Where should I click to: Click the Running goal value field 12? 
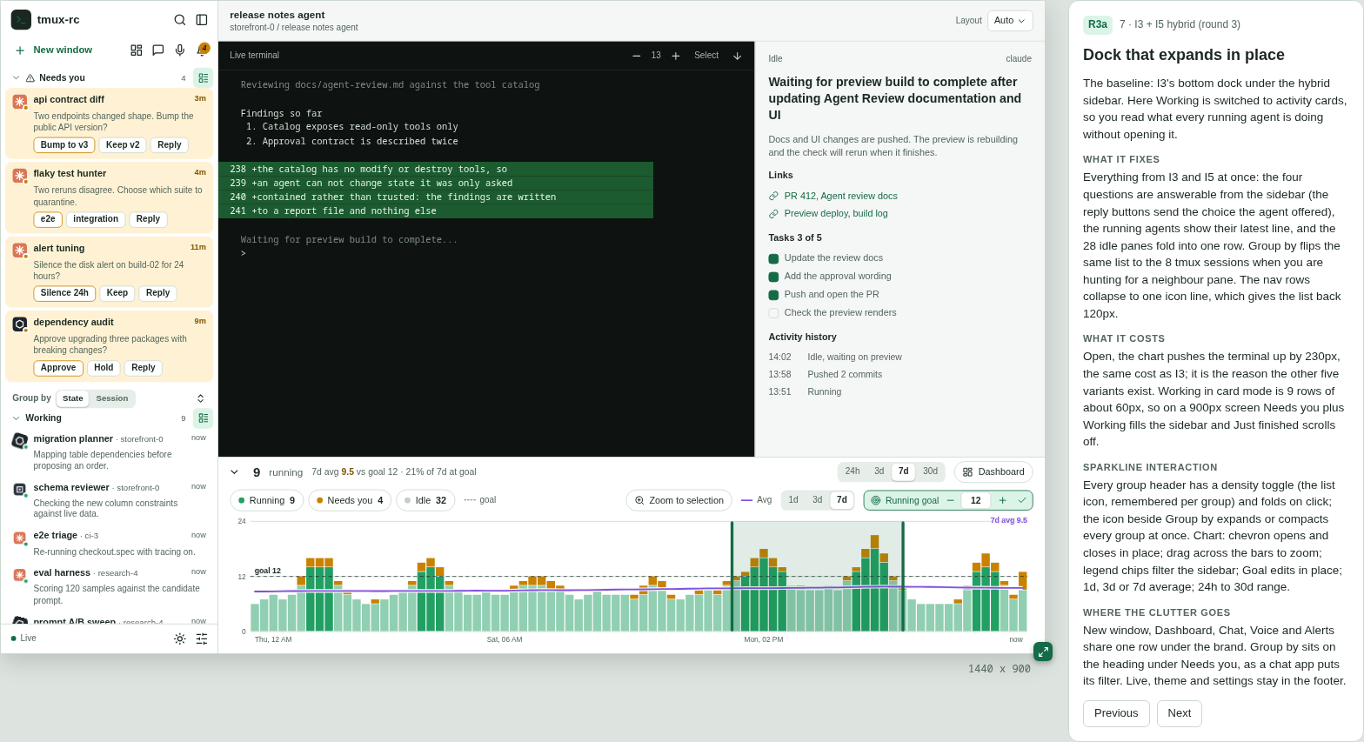pyautogui.click(x=976, y=500)
